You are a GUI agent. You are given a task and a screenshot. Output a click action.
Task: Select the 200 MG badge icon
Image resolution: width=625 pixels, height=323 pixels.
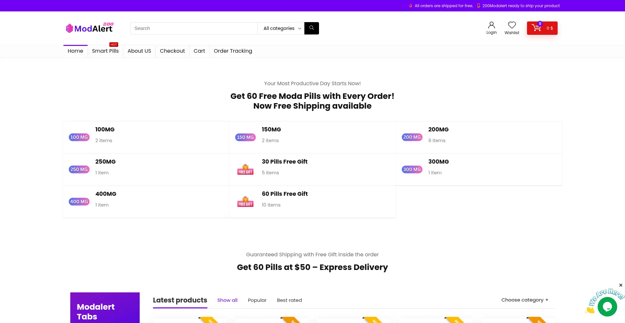pos(412,137)
